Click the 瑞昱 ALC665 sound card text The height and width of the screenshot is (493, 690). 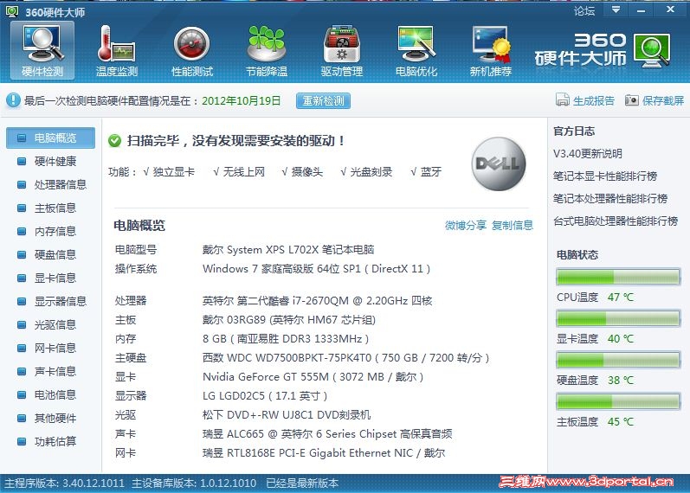click(327, 434)
